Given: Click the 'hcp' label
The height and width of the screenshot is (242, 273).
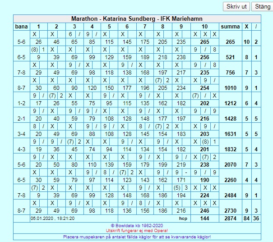Looking at the screenshot, I should click(183, 219).
